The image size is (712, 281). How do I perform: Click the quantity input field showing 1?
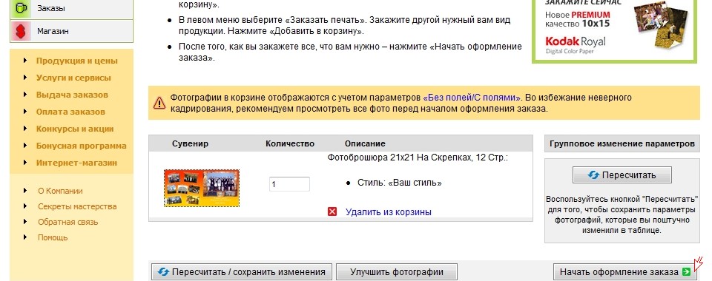(x=289, y=184)
